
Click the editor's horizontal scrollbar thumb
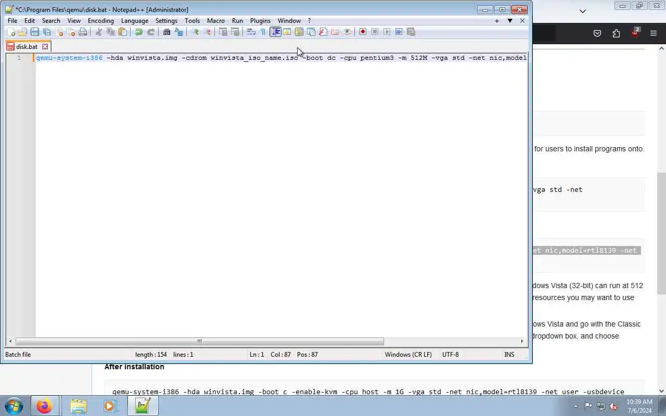[x=199, y=342]
